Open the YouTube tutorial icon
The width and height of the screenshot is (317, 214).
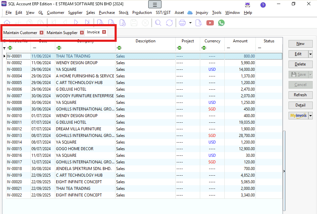[x=210, y=23]
